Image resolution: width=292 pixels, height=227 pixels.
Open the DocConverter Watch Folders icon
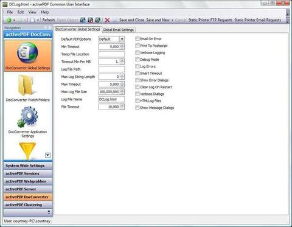tap(26, 85)
